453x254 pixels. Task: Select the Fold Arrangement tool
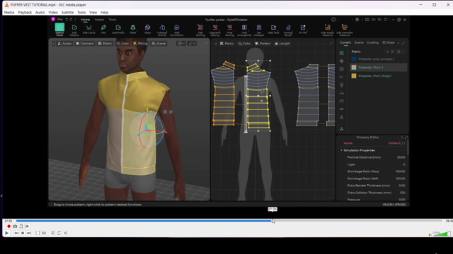point(244,30)
